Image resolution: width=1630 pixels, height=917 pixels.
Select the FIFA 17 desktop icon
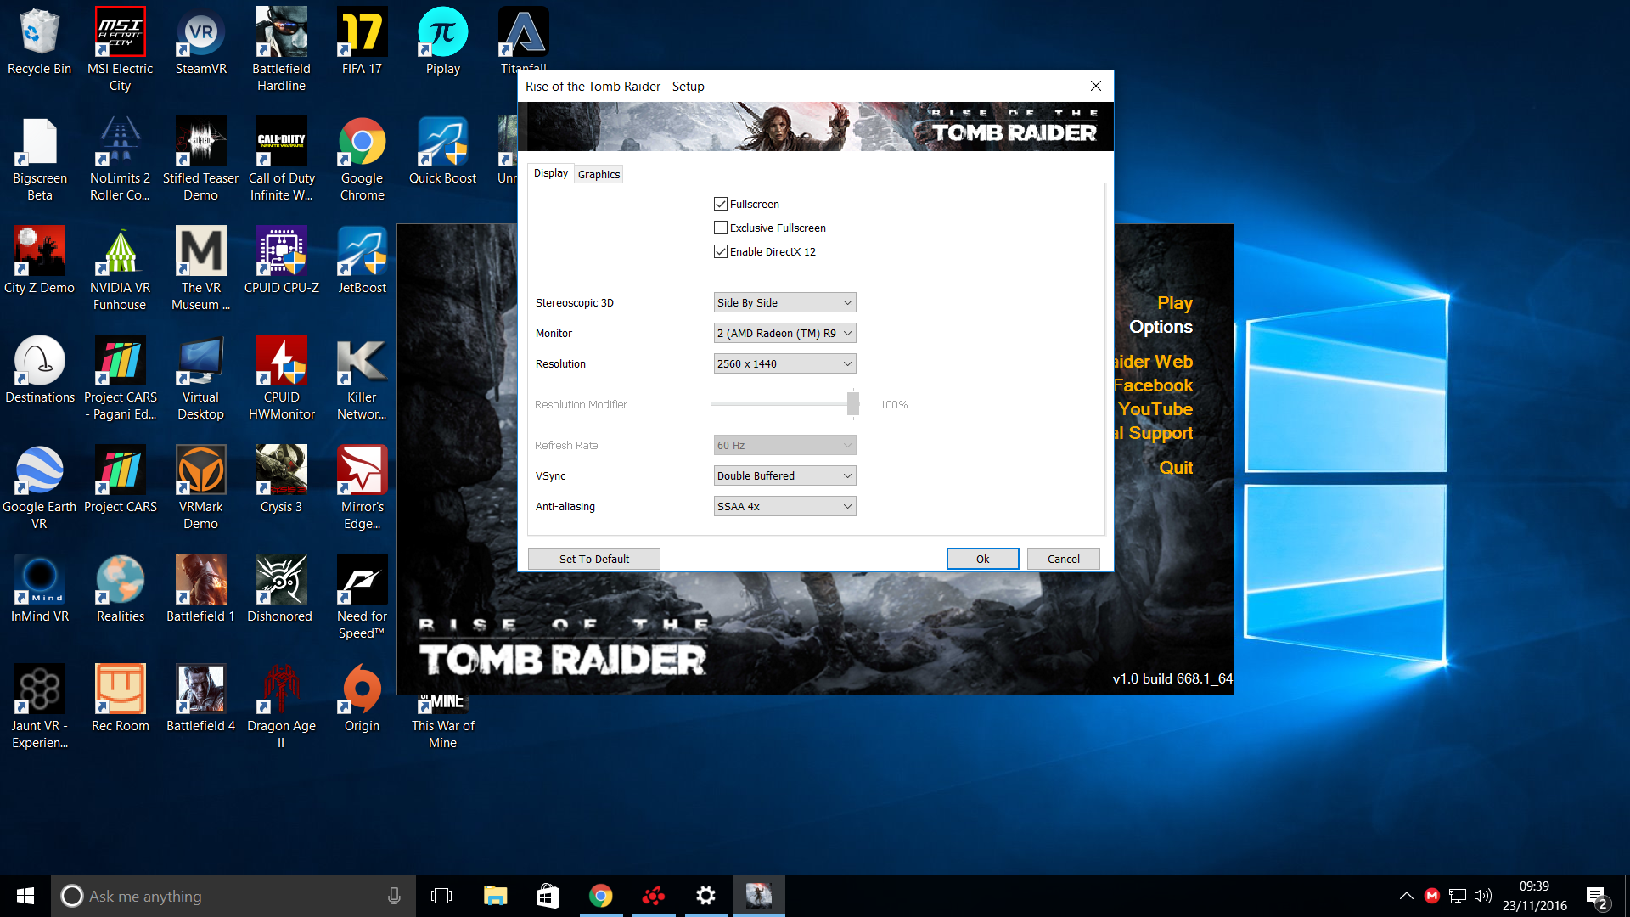coord(362,42)
